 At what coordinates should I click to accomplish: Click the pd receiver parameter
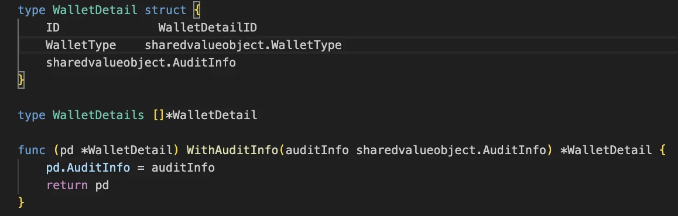point(67,151)
